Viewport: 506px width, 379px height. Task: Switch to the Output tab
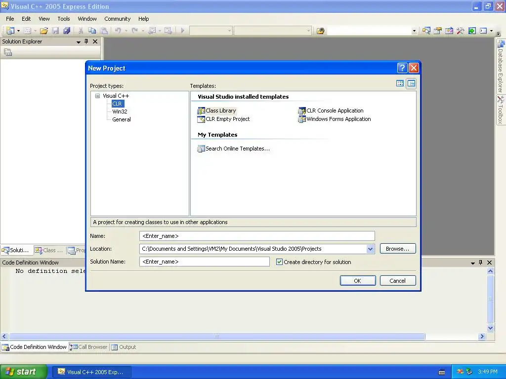tap(124, 347)
